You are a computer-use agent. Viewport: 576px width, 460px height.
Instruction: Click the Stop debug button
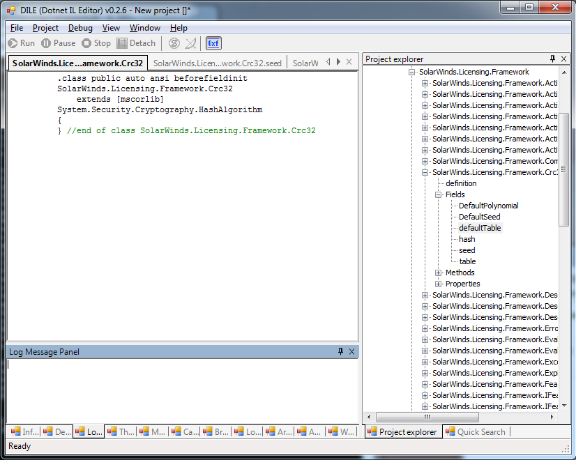click(96, 43)
